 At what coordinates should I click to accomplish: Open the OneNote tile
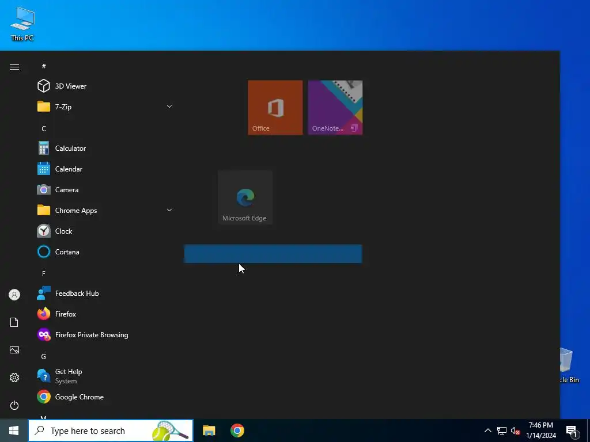tap(335, 108)
